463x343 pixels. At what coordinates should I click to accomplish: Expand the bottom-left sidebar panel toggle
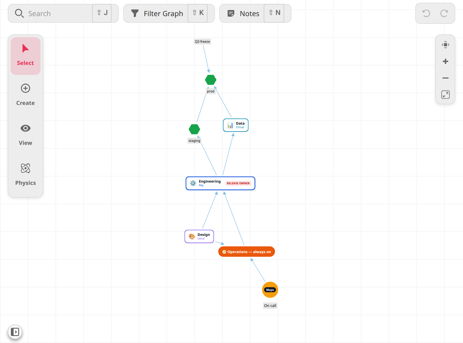15,332
